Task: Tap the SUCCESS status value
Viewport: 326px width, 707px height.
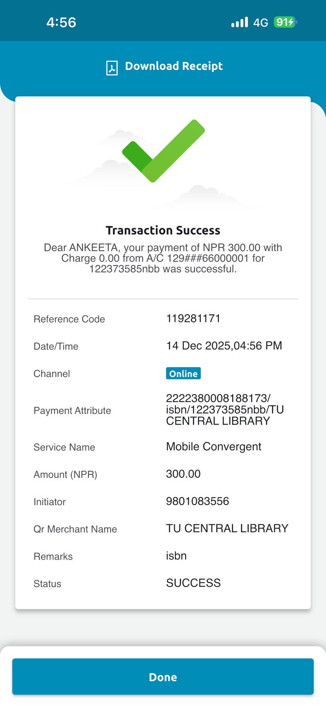Action: pos(193,583)
